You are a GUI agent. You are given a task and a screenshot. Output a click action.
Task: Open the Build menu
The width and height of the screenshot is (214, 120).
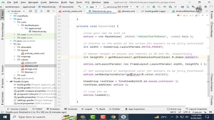click(x=64, y=2)
